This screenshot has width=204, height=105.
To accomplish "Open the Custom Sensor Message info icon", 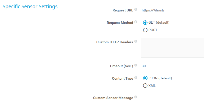I will point(136,97).
